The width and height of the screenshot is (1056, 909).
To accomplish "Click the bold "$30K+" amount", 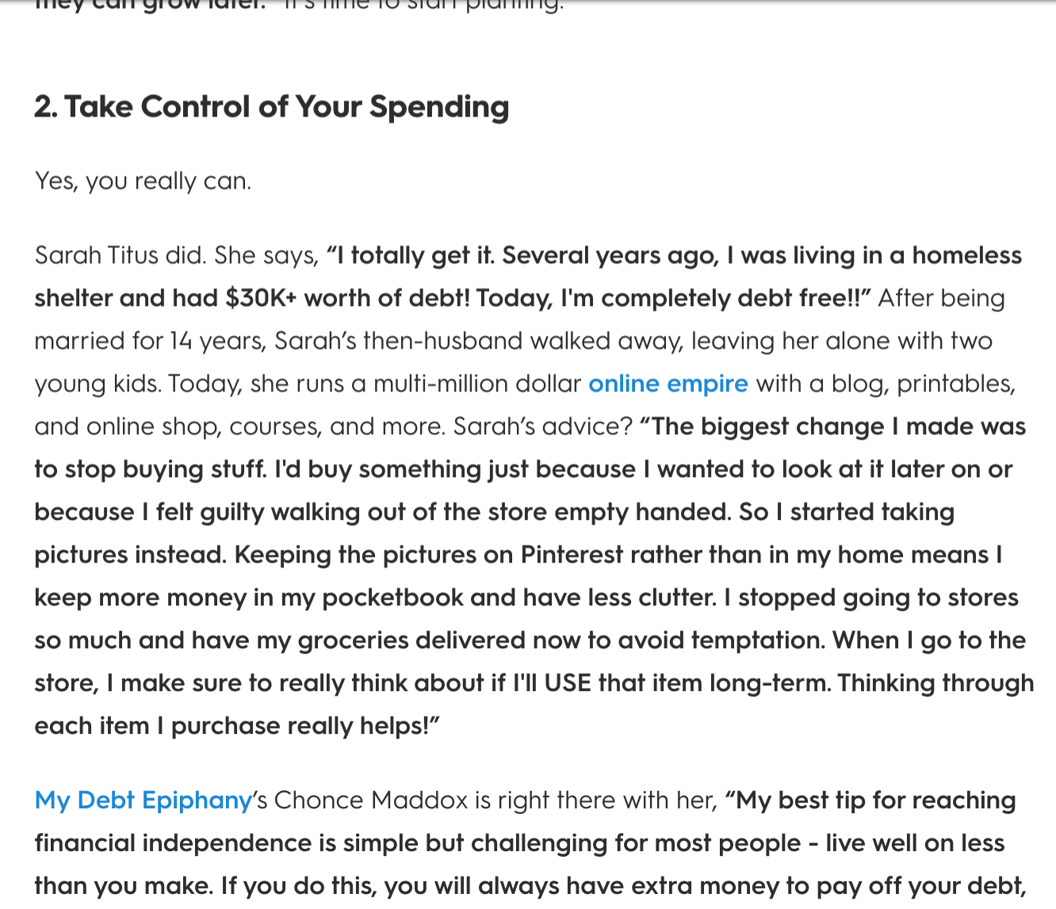I will [x=261, y=299].
